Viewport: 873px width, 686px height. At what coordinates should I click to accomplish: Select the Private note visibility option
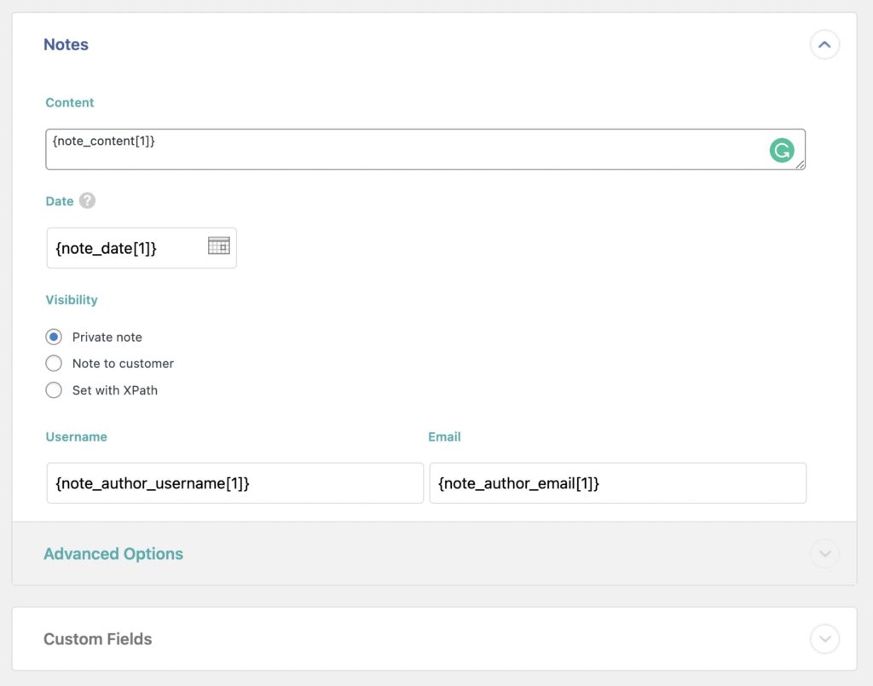[x=54, y=337]
